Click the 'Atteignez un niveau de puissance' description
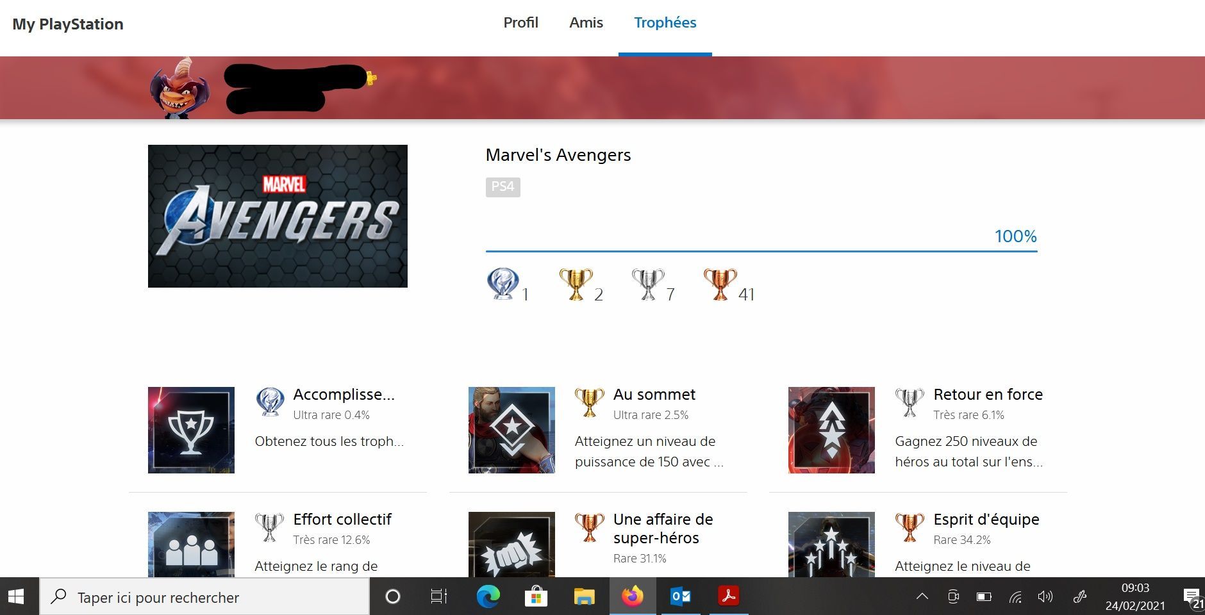The image size is (1205, 615). pos(649,452)
